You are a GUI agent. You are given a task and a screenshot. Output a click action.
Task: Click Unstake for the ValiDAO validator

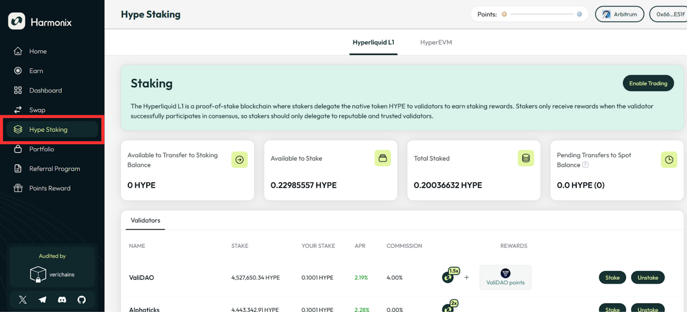pos(647,278)
